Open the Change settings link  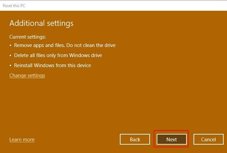[x=27, y=75]
